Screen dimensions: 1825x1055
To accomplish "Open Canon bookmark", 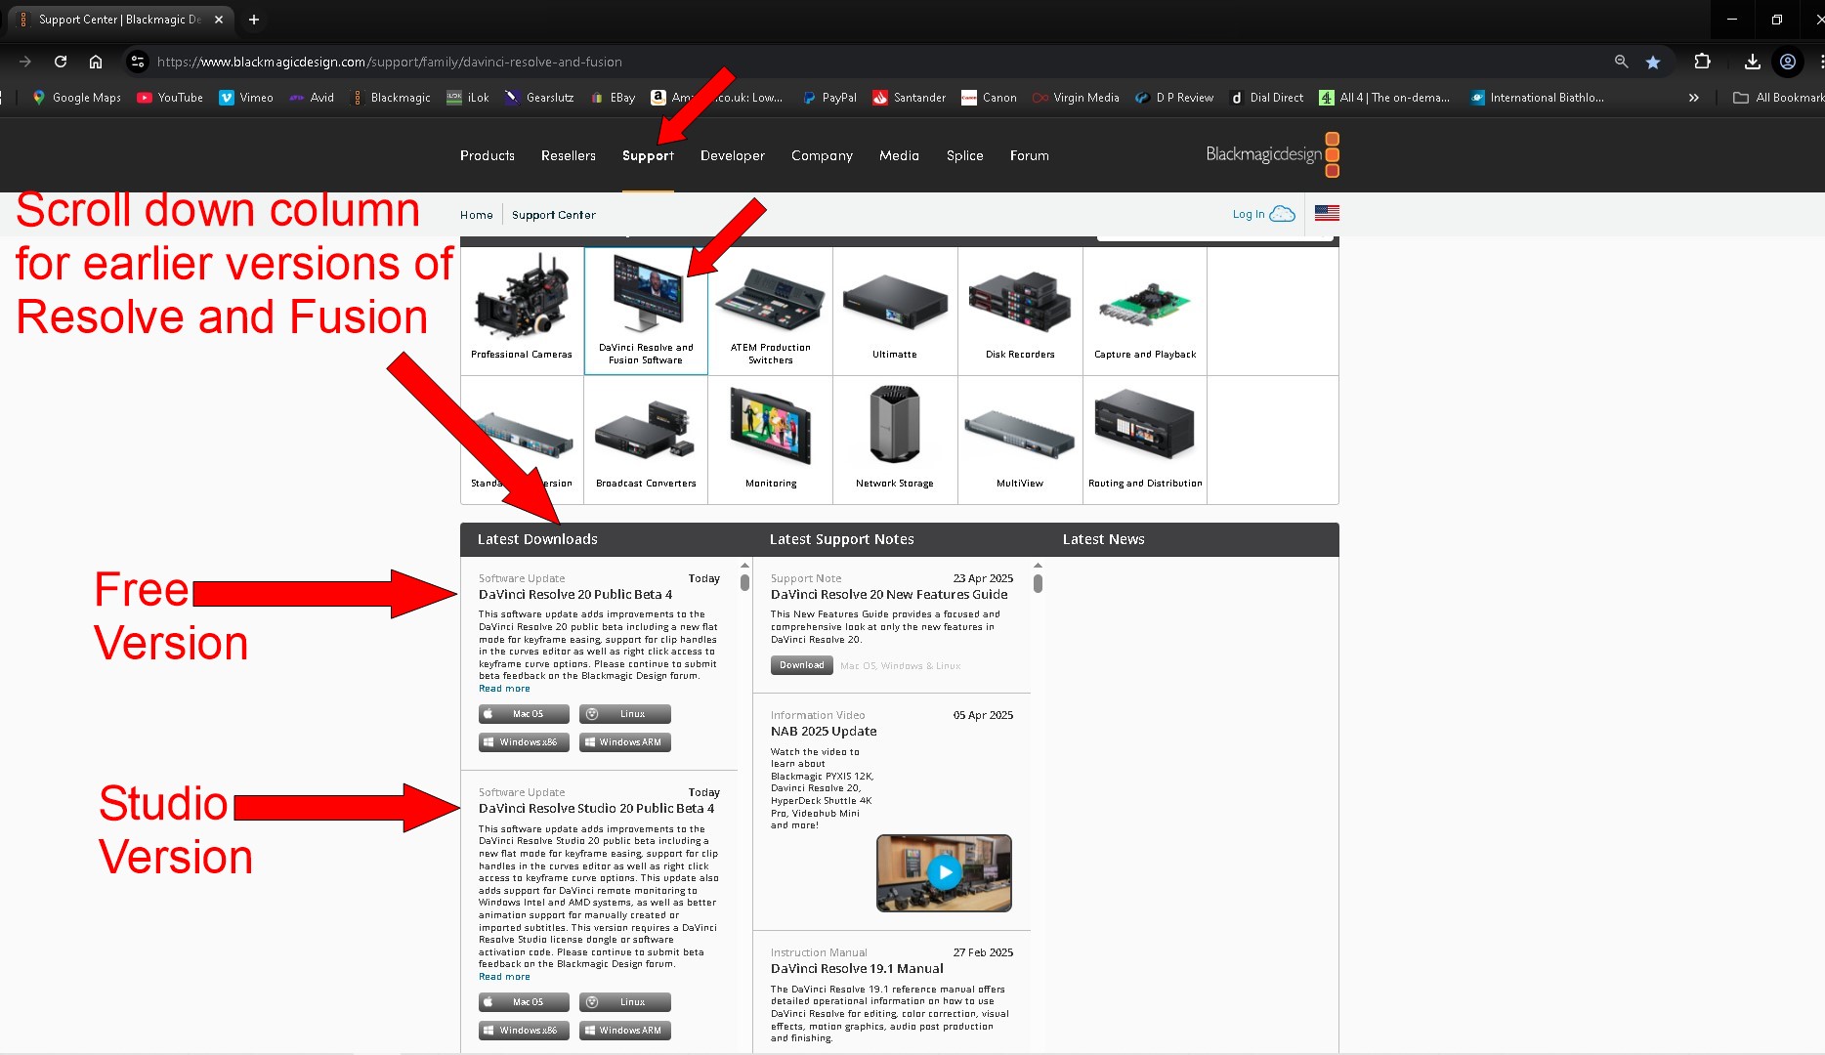I will (989, 98).
